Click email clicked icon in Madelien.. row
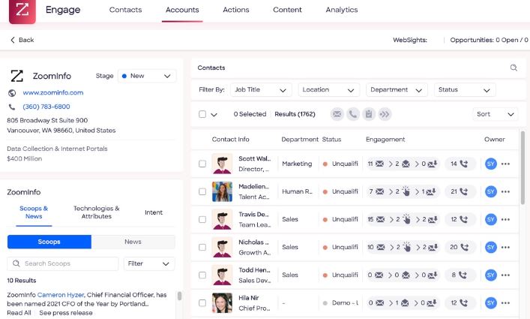 [x=406, y=191]
